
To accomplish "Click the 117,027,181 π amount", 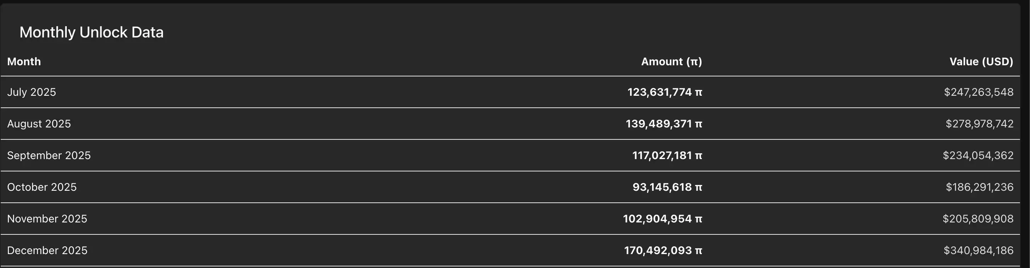I will (x=667, y=155).
